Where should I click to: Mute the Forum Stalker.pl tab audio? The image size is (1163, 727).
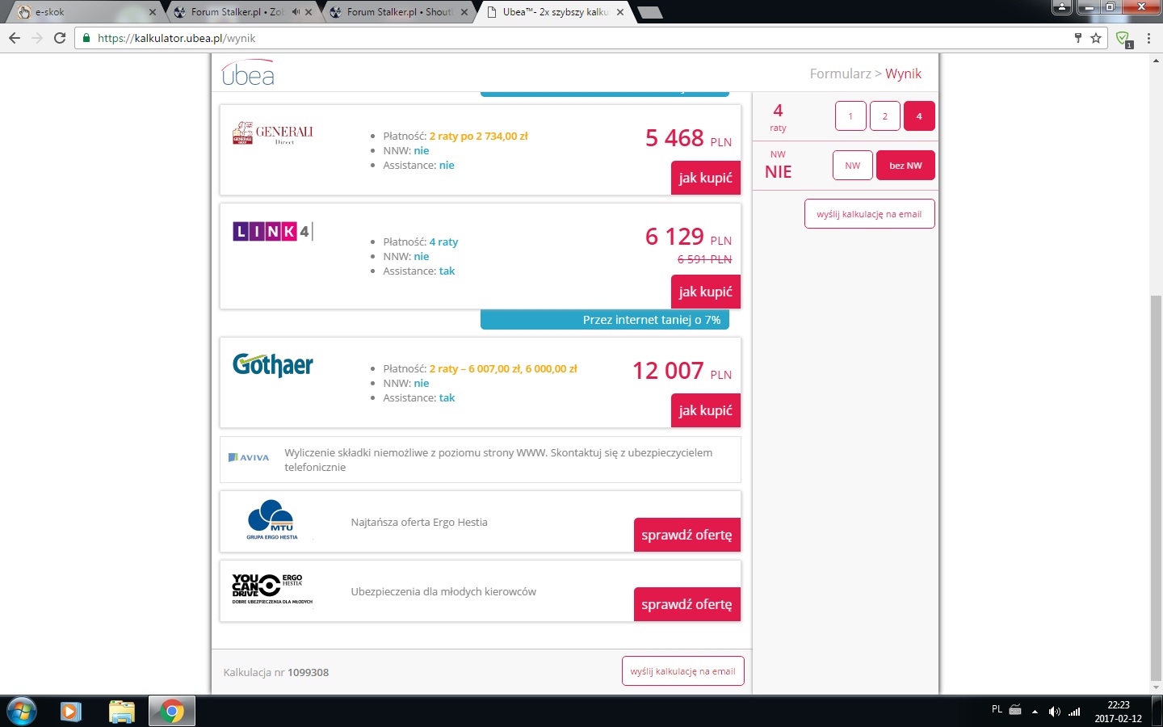(x=296, y=12)
